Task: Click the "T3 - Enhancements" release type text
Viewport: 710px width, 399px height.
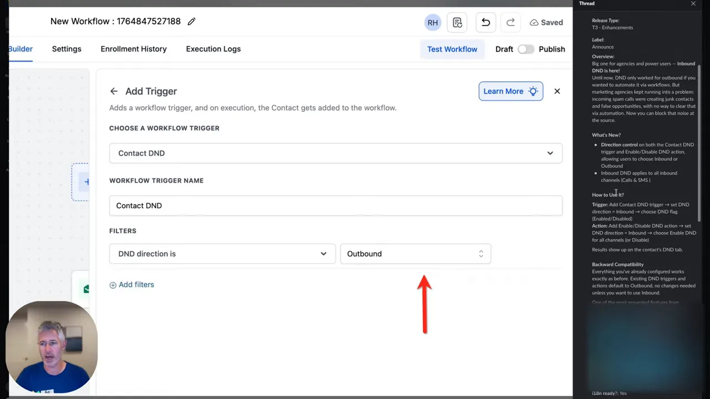Action: (x=612, y=28)
